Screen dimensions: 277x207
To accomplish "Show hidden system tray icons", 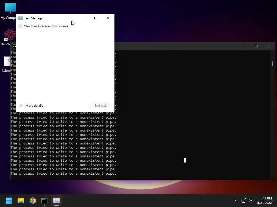I will pyautogui.click(x=236, y=201).
